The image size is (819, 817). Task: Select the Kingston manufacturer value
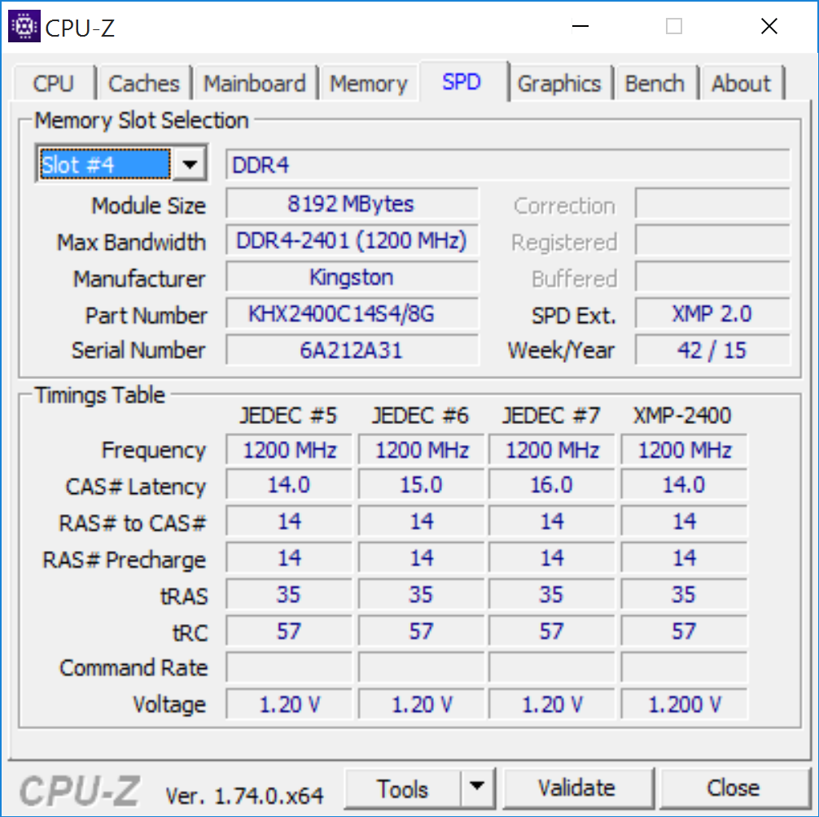coord(352,277)
